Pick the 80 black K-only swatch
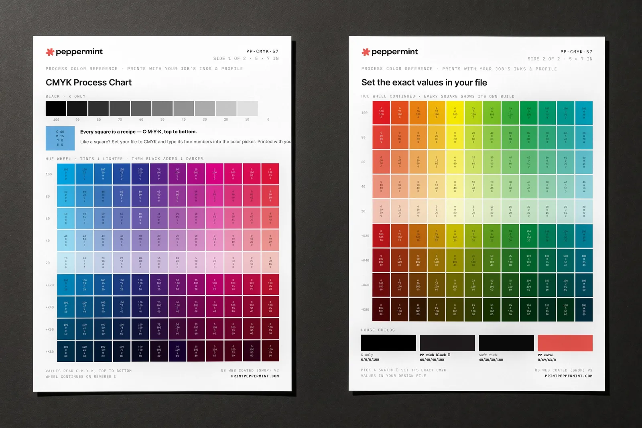 click(x=98, y=109)
